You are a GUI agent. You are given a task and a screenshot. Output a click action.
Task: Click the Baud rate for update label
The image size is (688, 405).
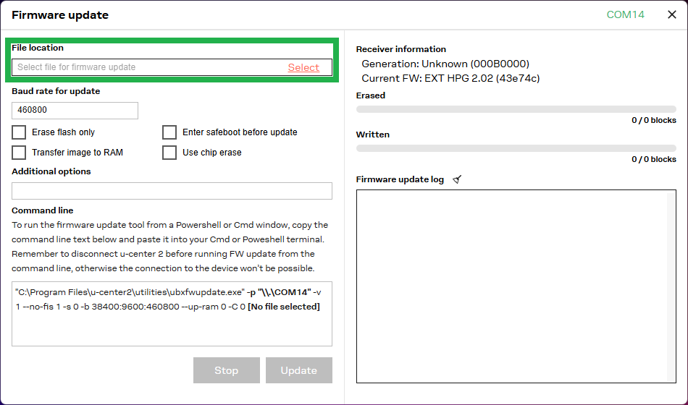tap(56, 91)
